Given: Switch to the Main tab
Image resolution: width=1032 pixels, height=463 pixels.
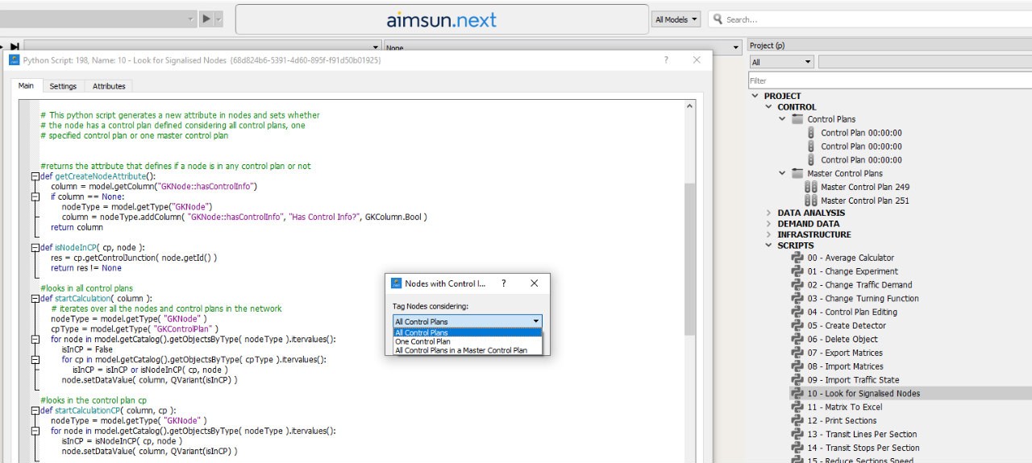Looking at the screenshot, I should [27, 86].
